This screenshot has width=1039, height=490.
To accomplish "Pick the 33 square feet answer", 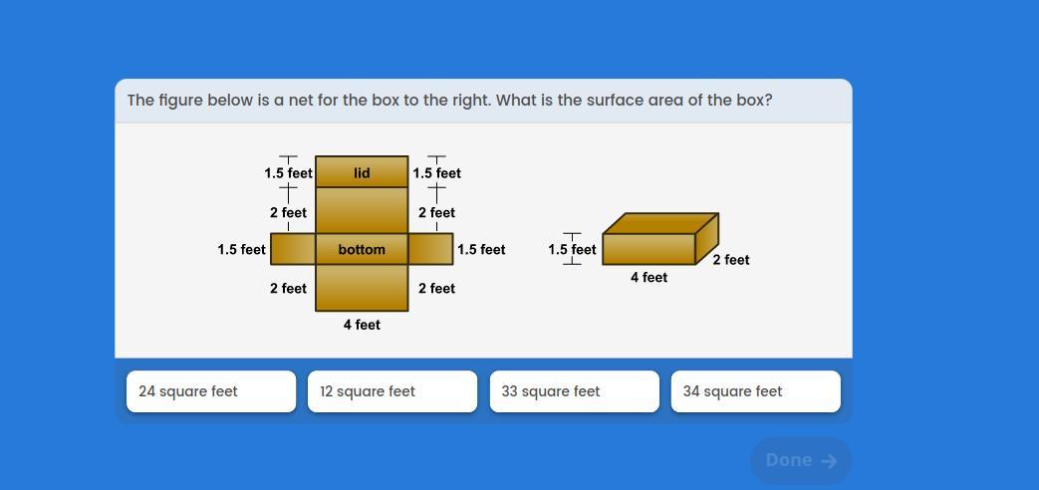I will (x=575, y=391).
